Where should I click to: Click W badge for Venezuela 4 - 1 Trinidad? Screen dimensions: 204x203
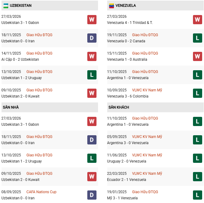tap(198, 20)
